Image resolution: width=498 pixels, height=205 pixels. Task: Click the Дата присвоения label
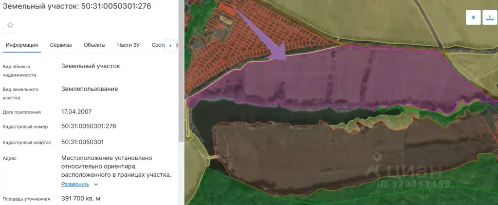coord(21,112)
